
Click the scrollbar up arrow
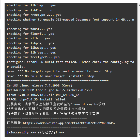point(139,5)
